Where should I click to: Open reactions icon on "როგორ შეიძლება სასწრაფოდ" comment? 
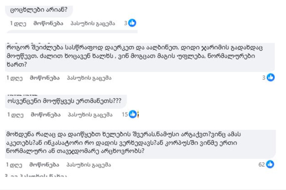271,77
